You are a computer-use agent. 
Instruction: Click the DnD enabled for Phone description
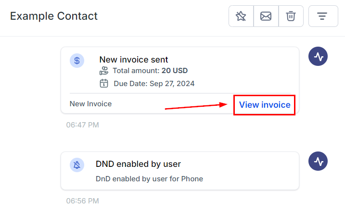coord(150,179)
